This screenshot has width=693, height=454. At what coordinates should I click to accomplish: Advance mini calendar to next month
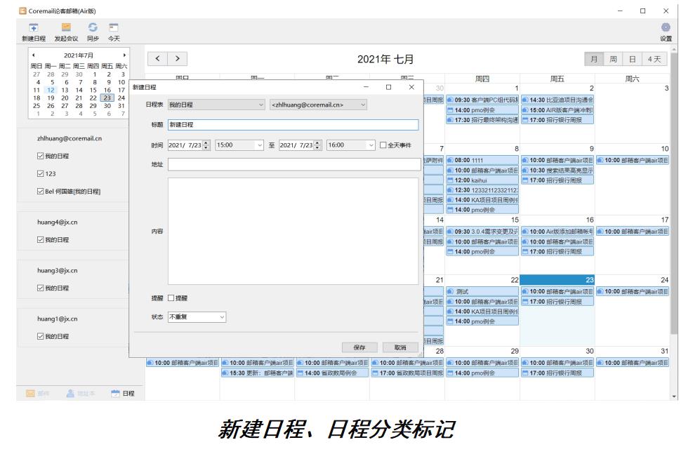click(124, 55)
